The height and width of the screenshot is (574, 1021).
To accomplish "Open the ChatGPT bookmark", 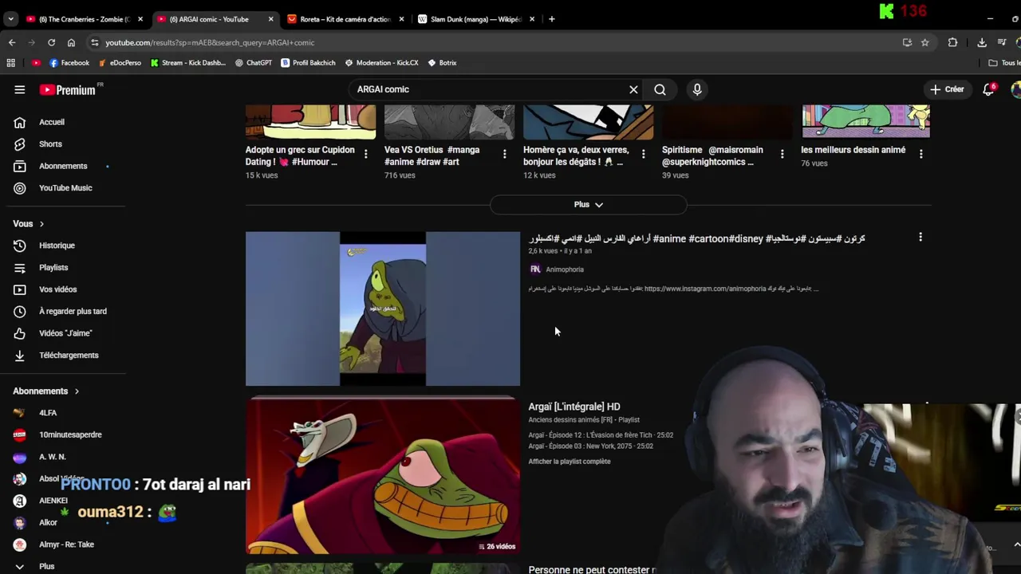I will click(253, 63).
